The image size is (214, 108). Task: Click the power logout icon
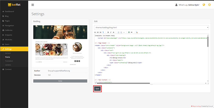(x=209, y=5)
